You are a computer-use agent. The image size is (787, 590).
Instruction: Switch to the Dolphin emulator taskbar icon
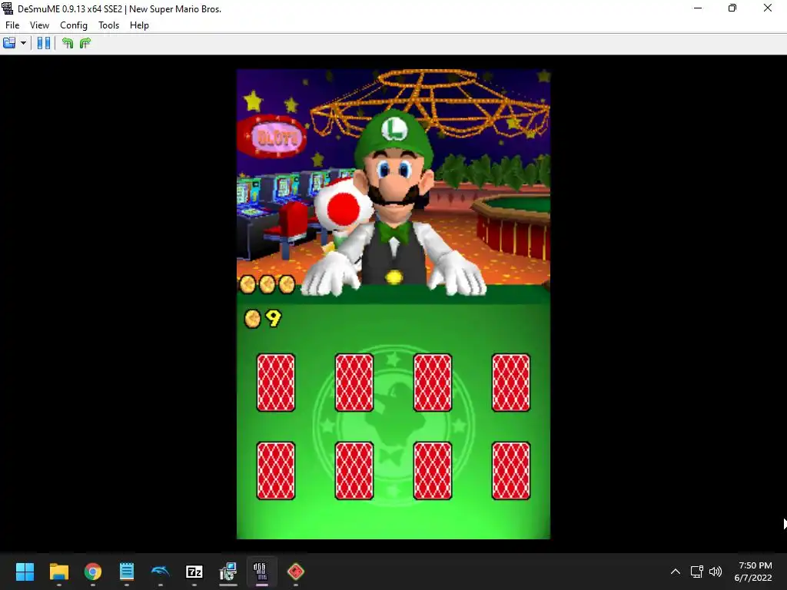pyautogui.click(x=161, y=572)
